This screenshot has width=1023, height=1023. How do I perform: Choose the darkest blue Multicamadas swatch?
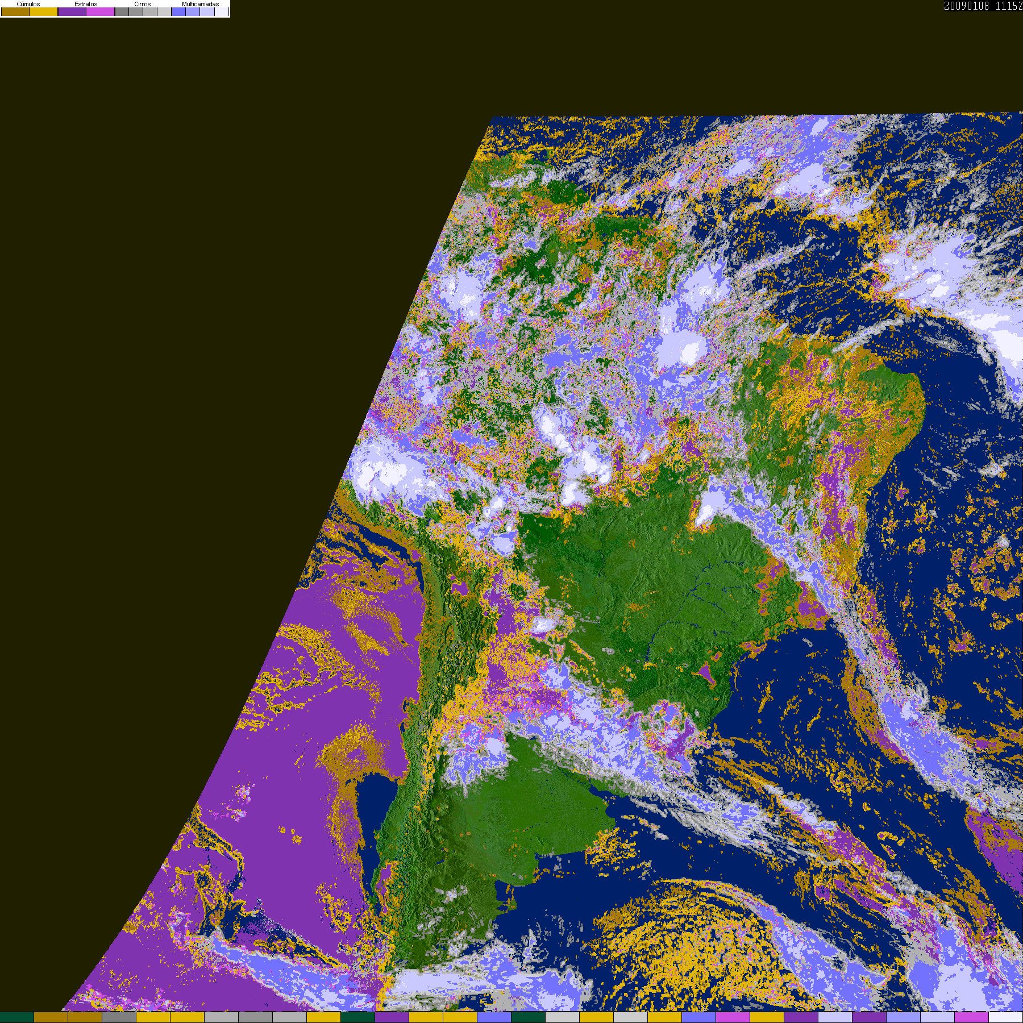tap(178, 12)
